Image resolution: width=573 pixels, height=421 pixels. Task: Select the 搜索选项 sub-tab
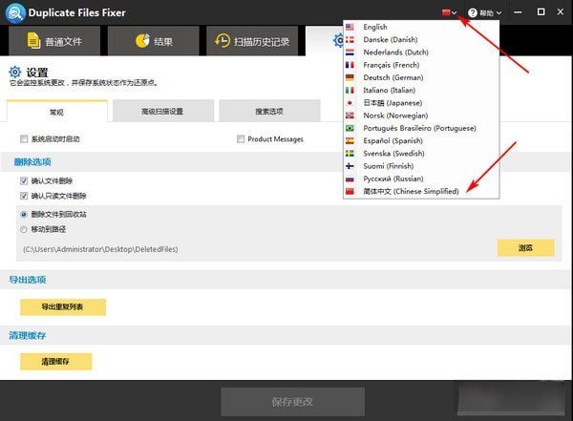tap(269, 111)
